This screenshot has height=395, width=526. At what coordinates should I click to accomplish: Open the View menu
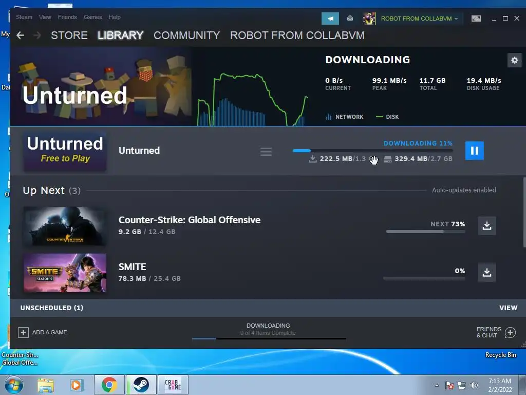(x=45, y=17)
